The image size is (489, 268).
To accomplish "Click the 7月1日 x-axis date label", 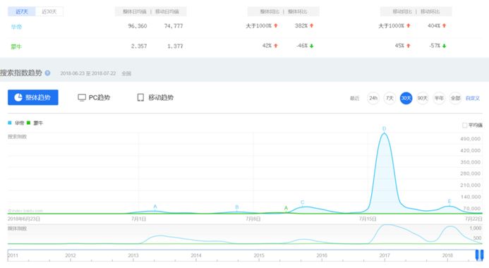I will 139,219.
